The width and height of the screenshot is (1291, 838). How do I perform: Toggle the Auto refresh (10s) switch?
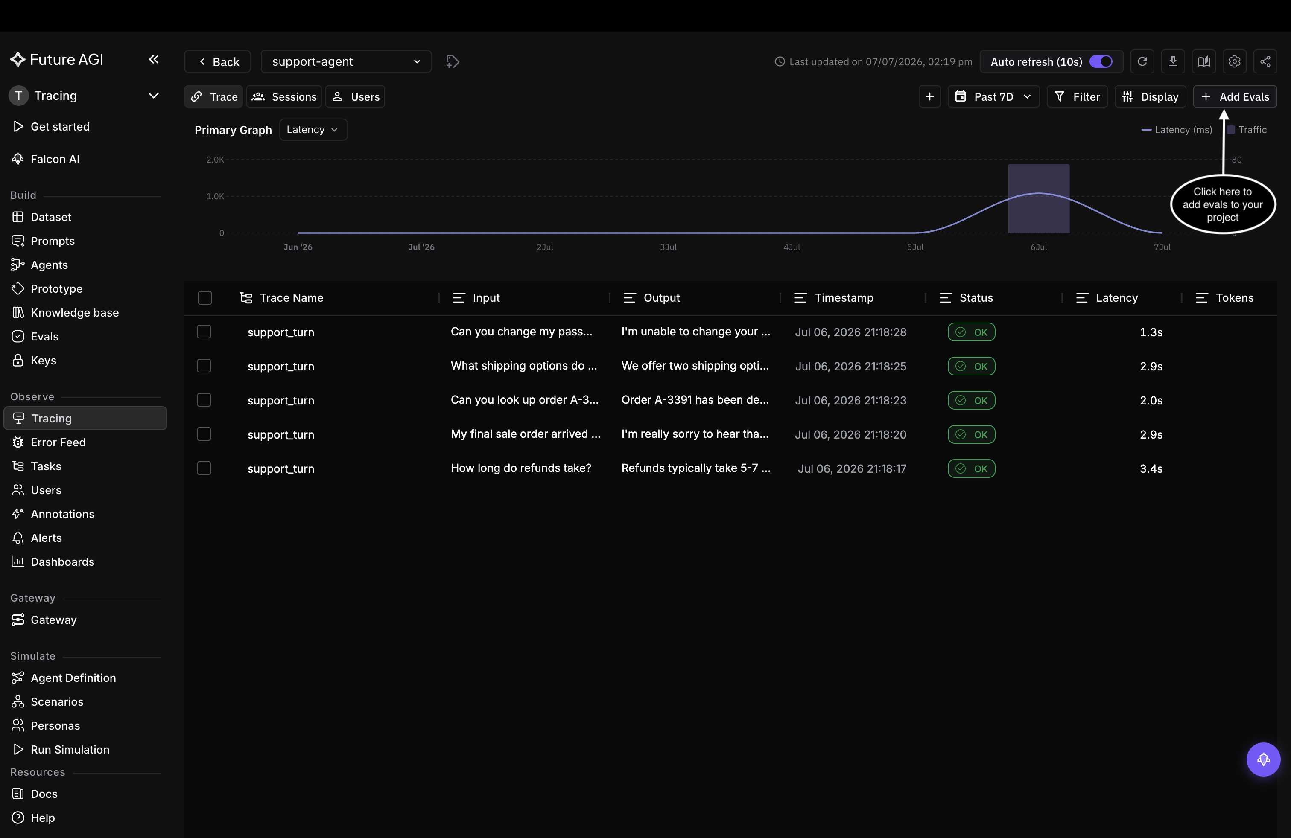tap(1101, 61)
